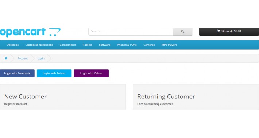Click the Register Account text
This screenshot has width=259, height=138.
click(16, 104)
